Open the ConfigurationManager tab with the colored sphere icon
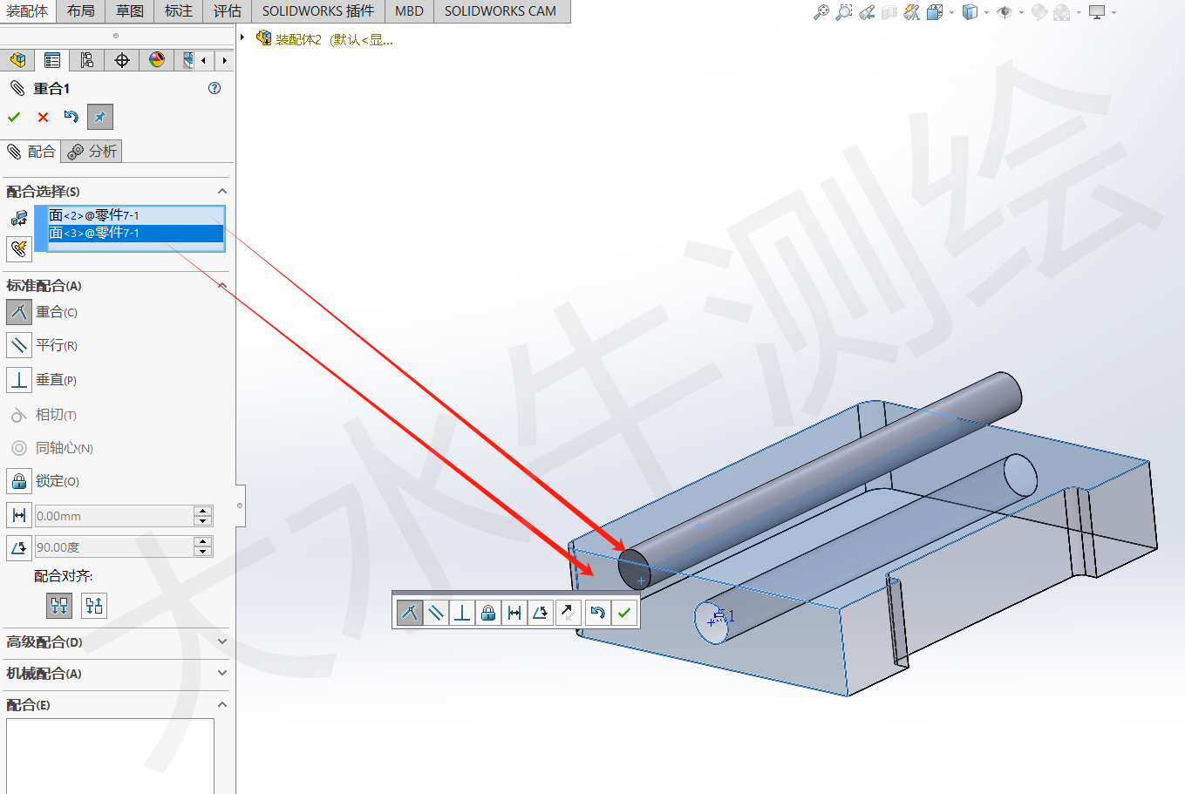 coord(156,59)
